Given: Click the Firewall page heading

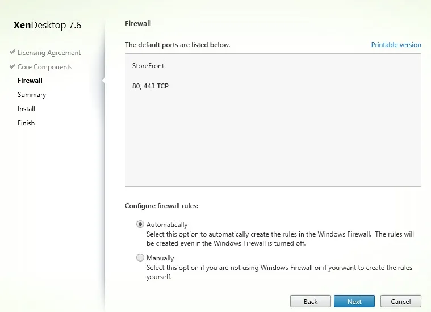Looking at the screenshot, I should [x=138, y=24].
